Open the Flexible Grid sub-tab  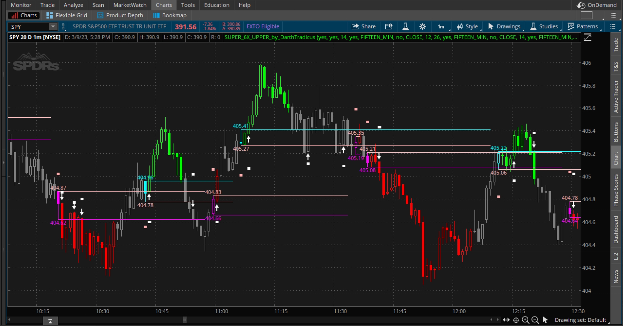[x=67, y=15]
